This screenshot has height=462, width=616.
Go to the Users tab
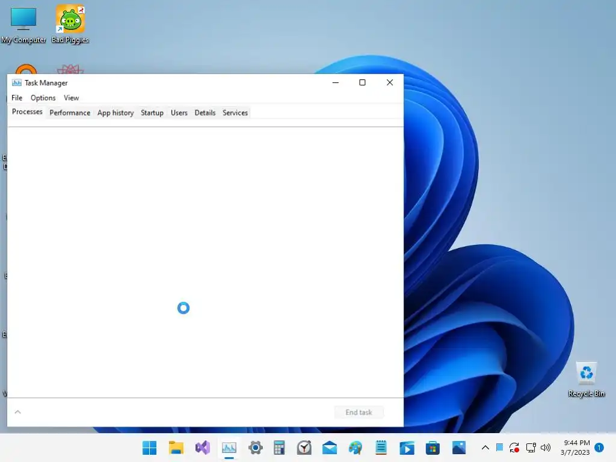pyautogui.click(x=179, y=112)
